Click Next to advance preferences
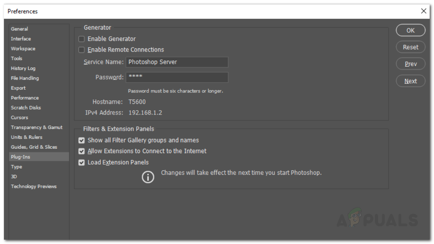Viewport: 434px width, 244px height. click(x=410, y=81)
